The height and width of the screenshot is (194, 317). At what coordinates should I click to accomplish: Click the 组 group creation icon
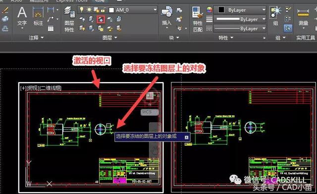[x=275, y=16]
